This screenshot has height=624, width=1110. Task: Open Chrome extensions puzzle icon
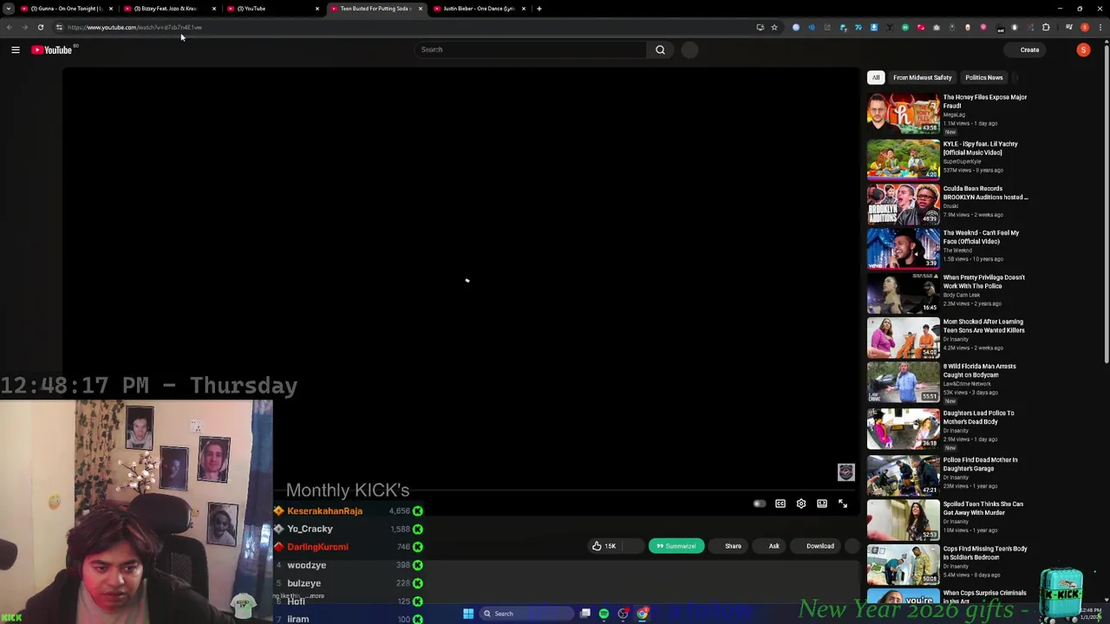(1046, 27)
